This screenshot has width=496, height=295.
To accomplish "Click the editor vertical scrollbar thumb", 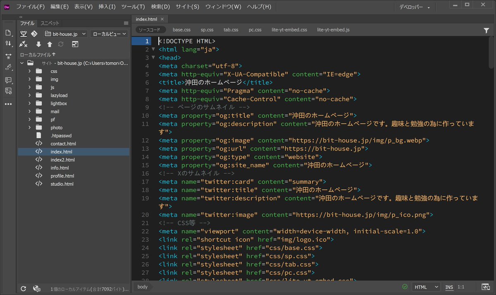I will [x=491, y=53].
